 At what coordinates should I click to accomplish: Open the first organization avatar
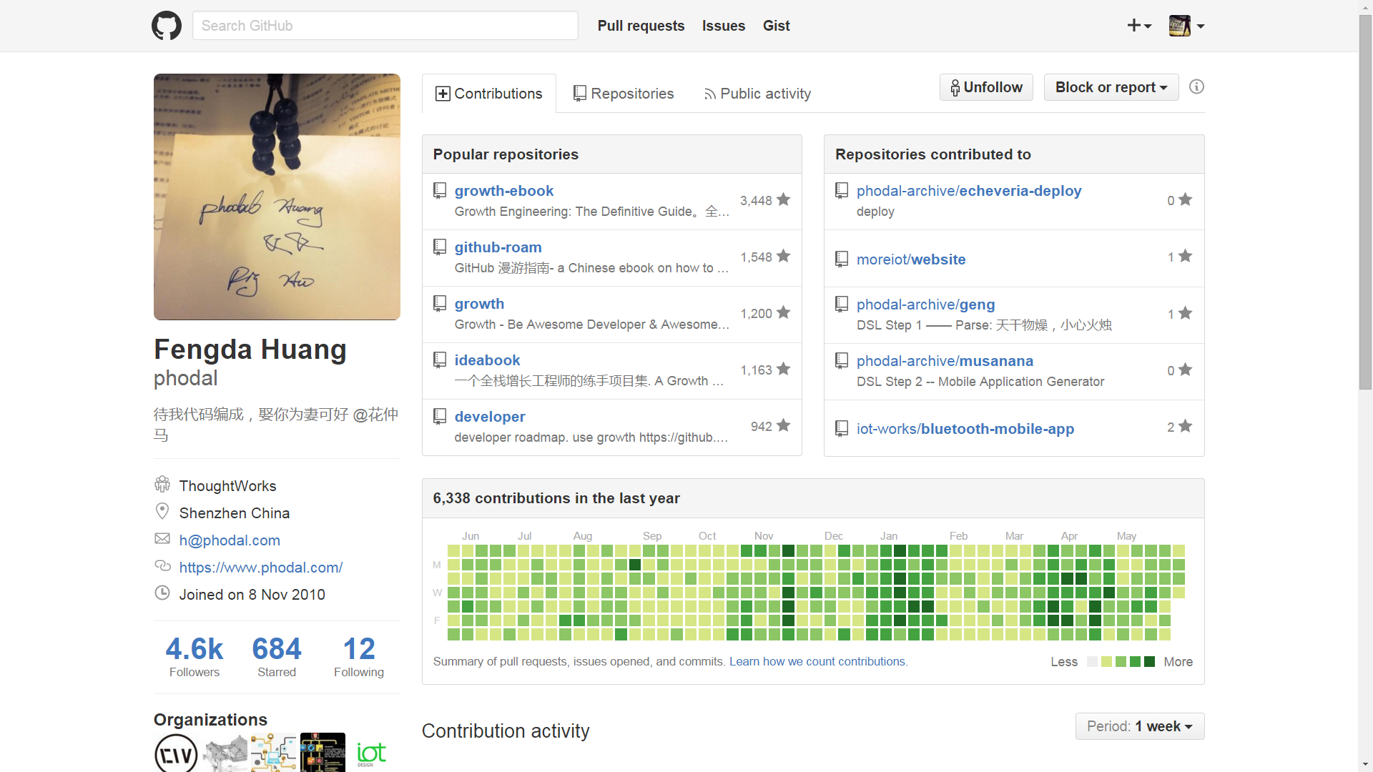175,753
